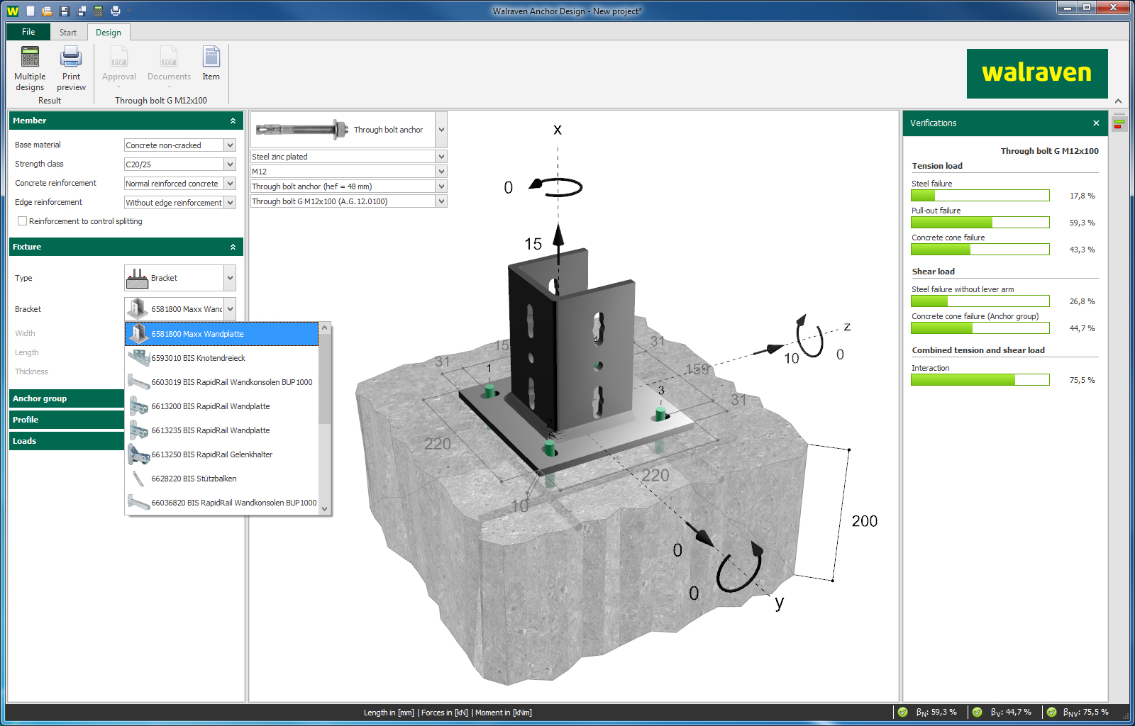The image size is (1135, 726).
Task: Open the Base material dropdown
Action: point(230,145)
